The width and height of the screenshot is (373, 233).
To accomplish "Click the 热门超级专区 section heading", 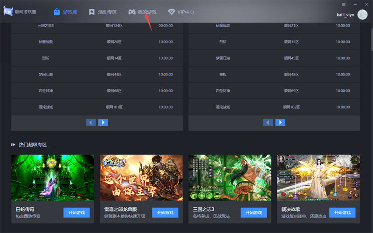I will [33, 144].
